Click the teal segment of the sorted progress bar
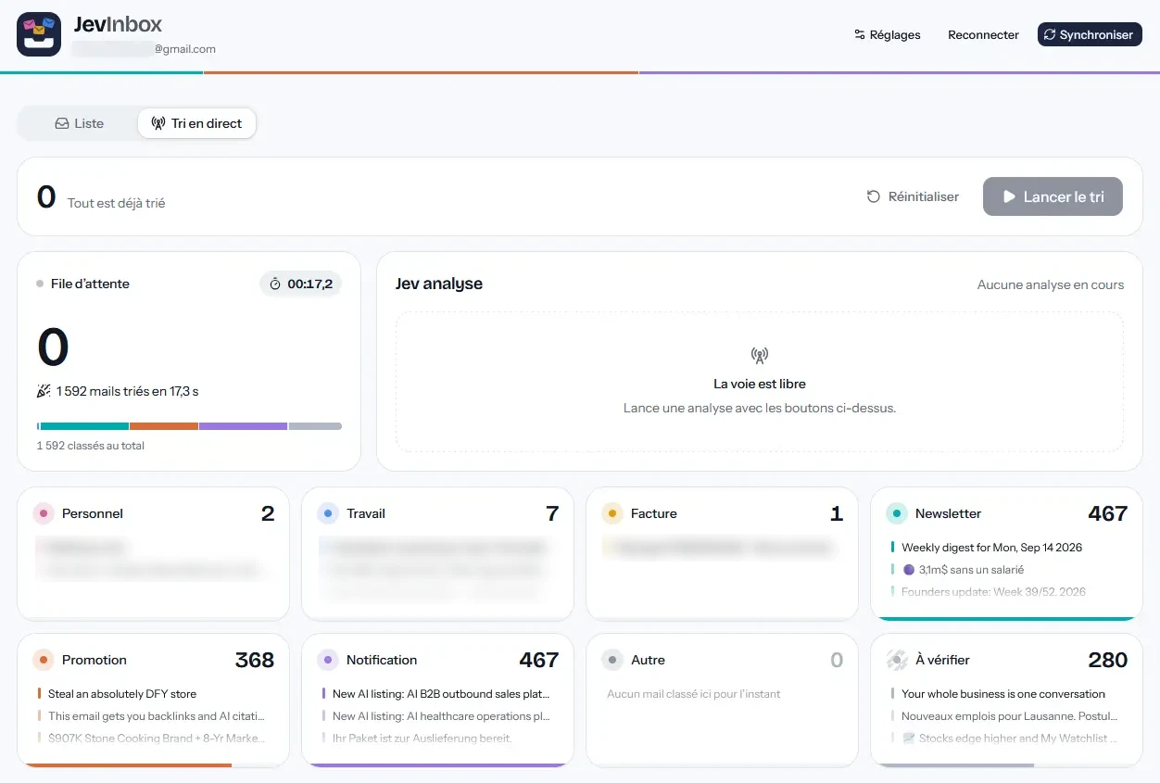Viewport: 1160px width, 783px height. pos(84,426)
